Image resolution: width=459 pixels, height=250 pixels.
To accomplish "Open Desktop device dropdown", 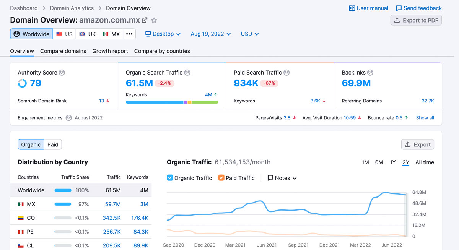I will coord(163,34).
